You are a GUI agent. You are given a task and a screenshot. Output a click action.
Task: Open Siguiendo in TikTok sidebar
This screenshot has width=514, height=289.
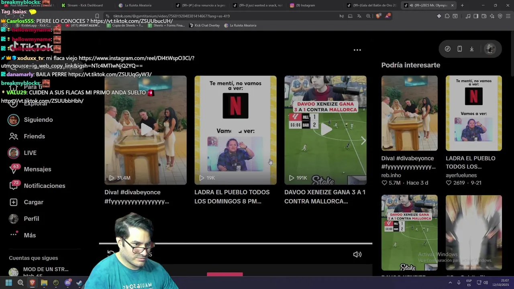[x=31, y=120]
